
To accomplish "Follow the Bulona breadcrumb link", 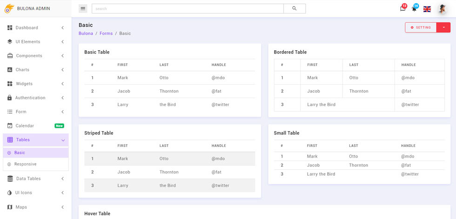I will click(x=86, y=33).
